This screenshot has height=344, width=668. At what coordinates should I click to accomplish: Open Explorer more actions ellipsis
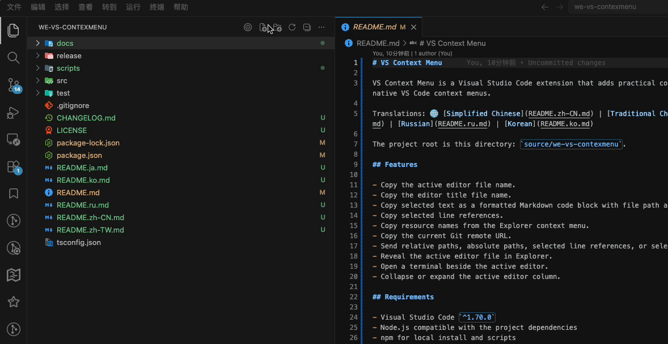[322, 27]
